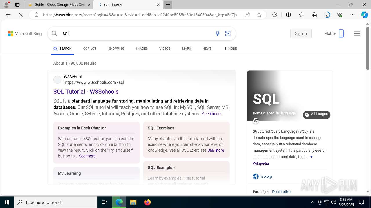The image size is (371, 208).
Task: Open SQL Tutorial - W3Schools result
Action: pos(86,92)
